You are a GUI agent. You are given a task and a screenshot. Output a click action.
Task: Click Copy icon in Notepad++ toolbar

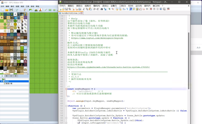click(87, 9)
